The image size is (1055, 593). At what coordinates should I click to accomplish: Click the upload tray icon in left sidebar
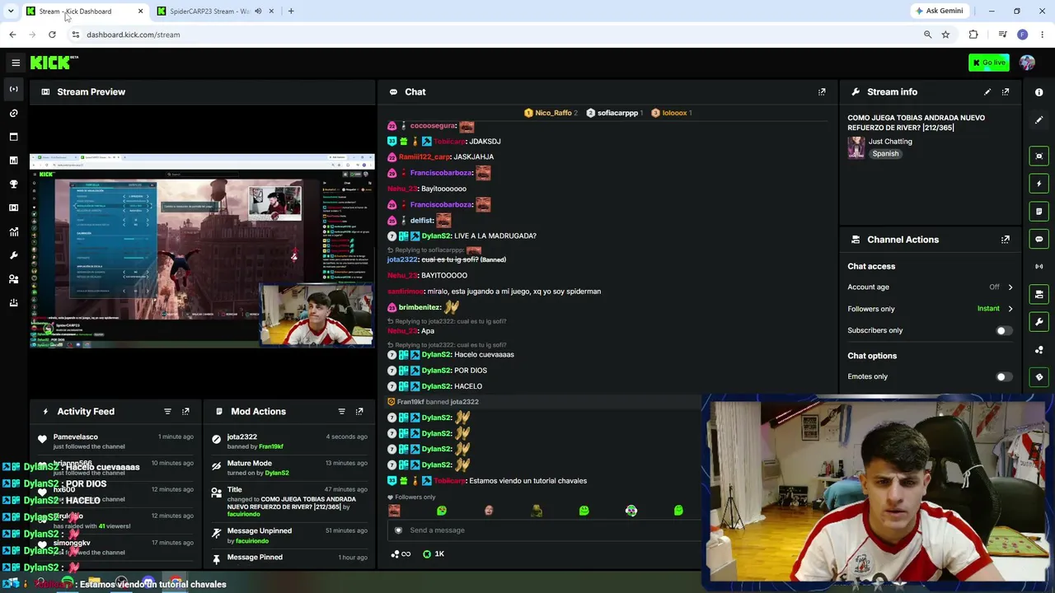13,303
